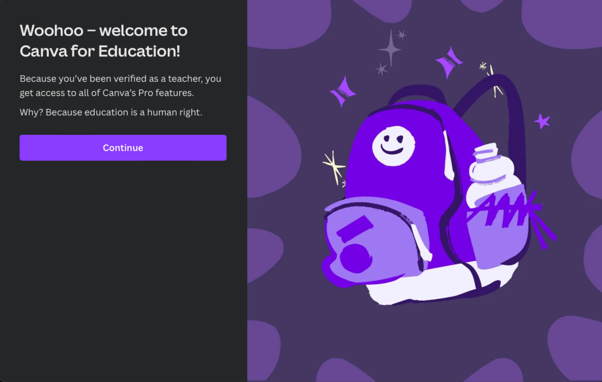Click the "Why? Because education is a human right." text
Image resolution: width=602 pixels, height=382 pixels.
click(111, 112)
